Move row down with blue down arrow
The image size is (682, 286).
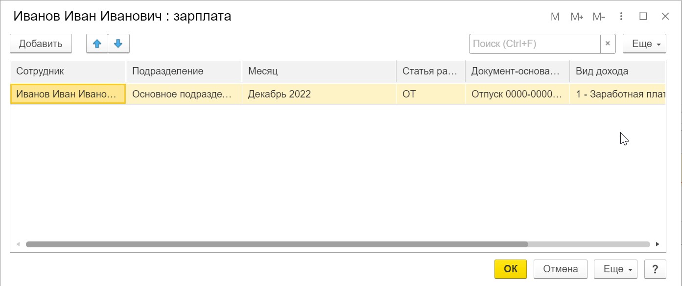118,44
